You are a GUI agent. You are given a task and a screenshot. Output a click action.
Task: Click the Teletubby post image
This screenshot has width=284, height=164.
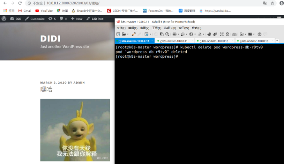coord(75,130)
